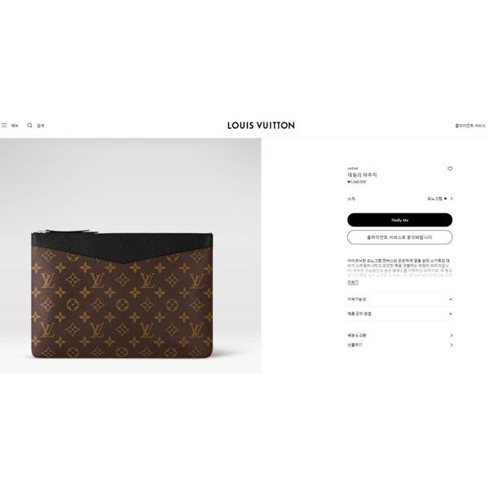Click the chevron beside 배송 & 교환
Viewport: 489px width, 489px height.
(x=451, y=335)
